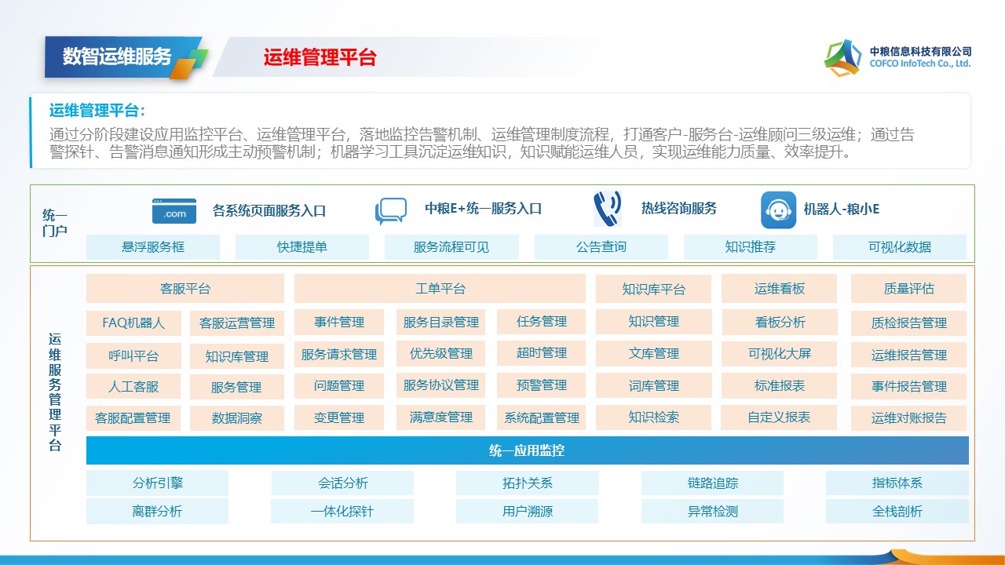Select the 悬浮服务框 box
Viewport: 1005px width, 565px height.
tap(153, 247)
